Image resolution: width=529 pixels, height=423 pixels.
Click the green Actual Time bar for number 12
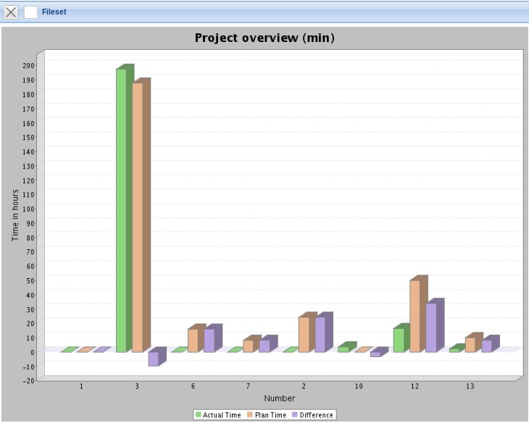[x=399, y=340]
